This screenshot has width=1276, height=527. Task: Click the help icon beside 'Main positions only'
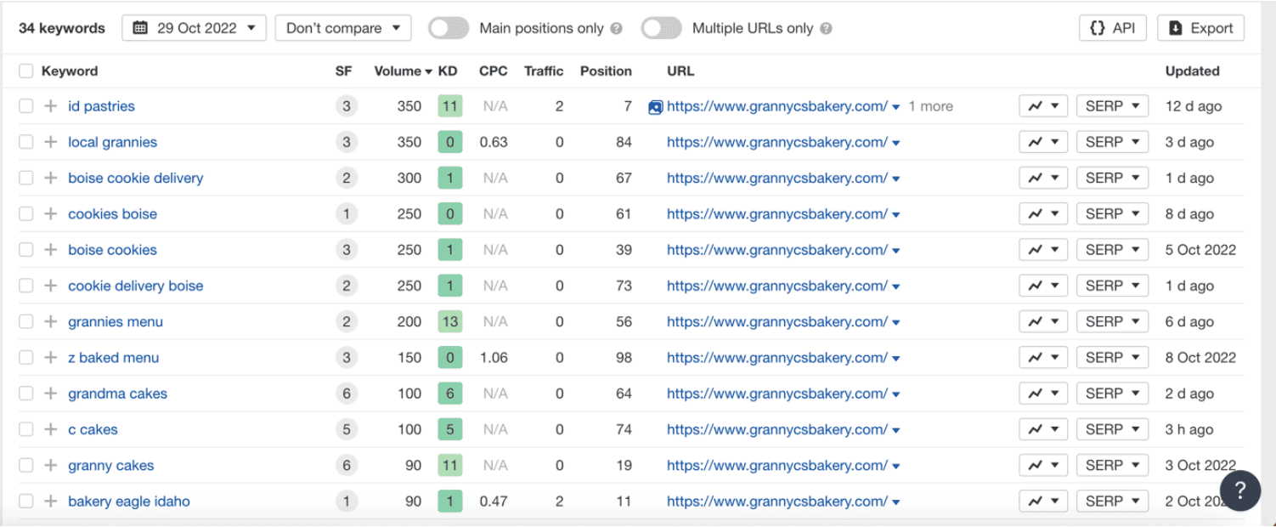(617, 28)
